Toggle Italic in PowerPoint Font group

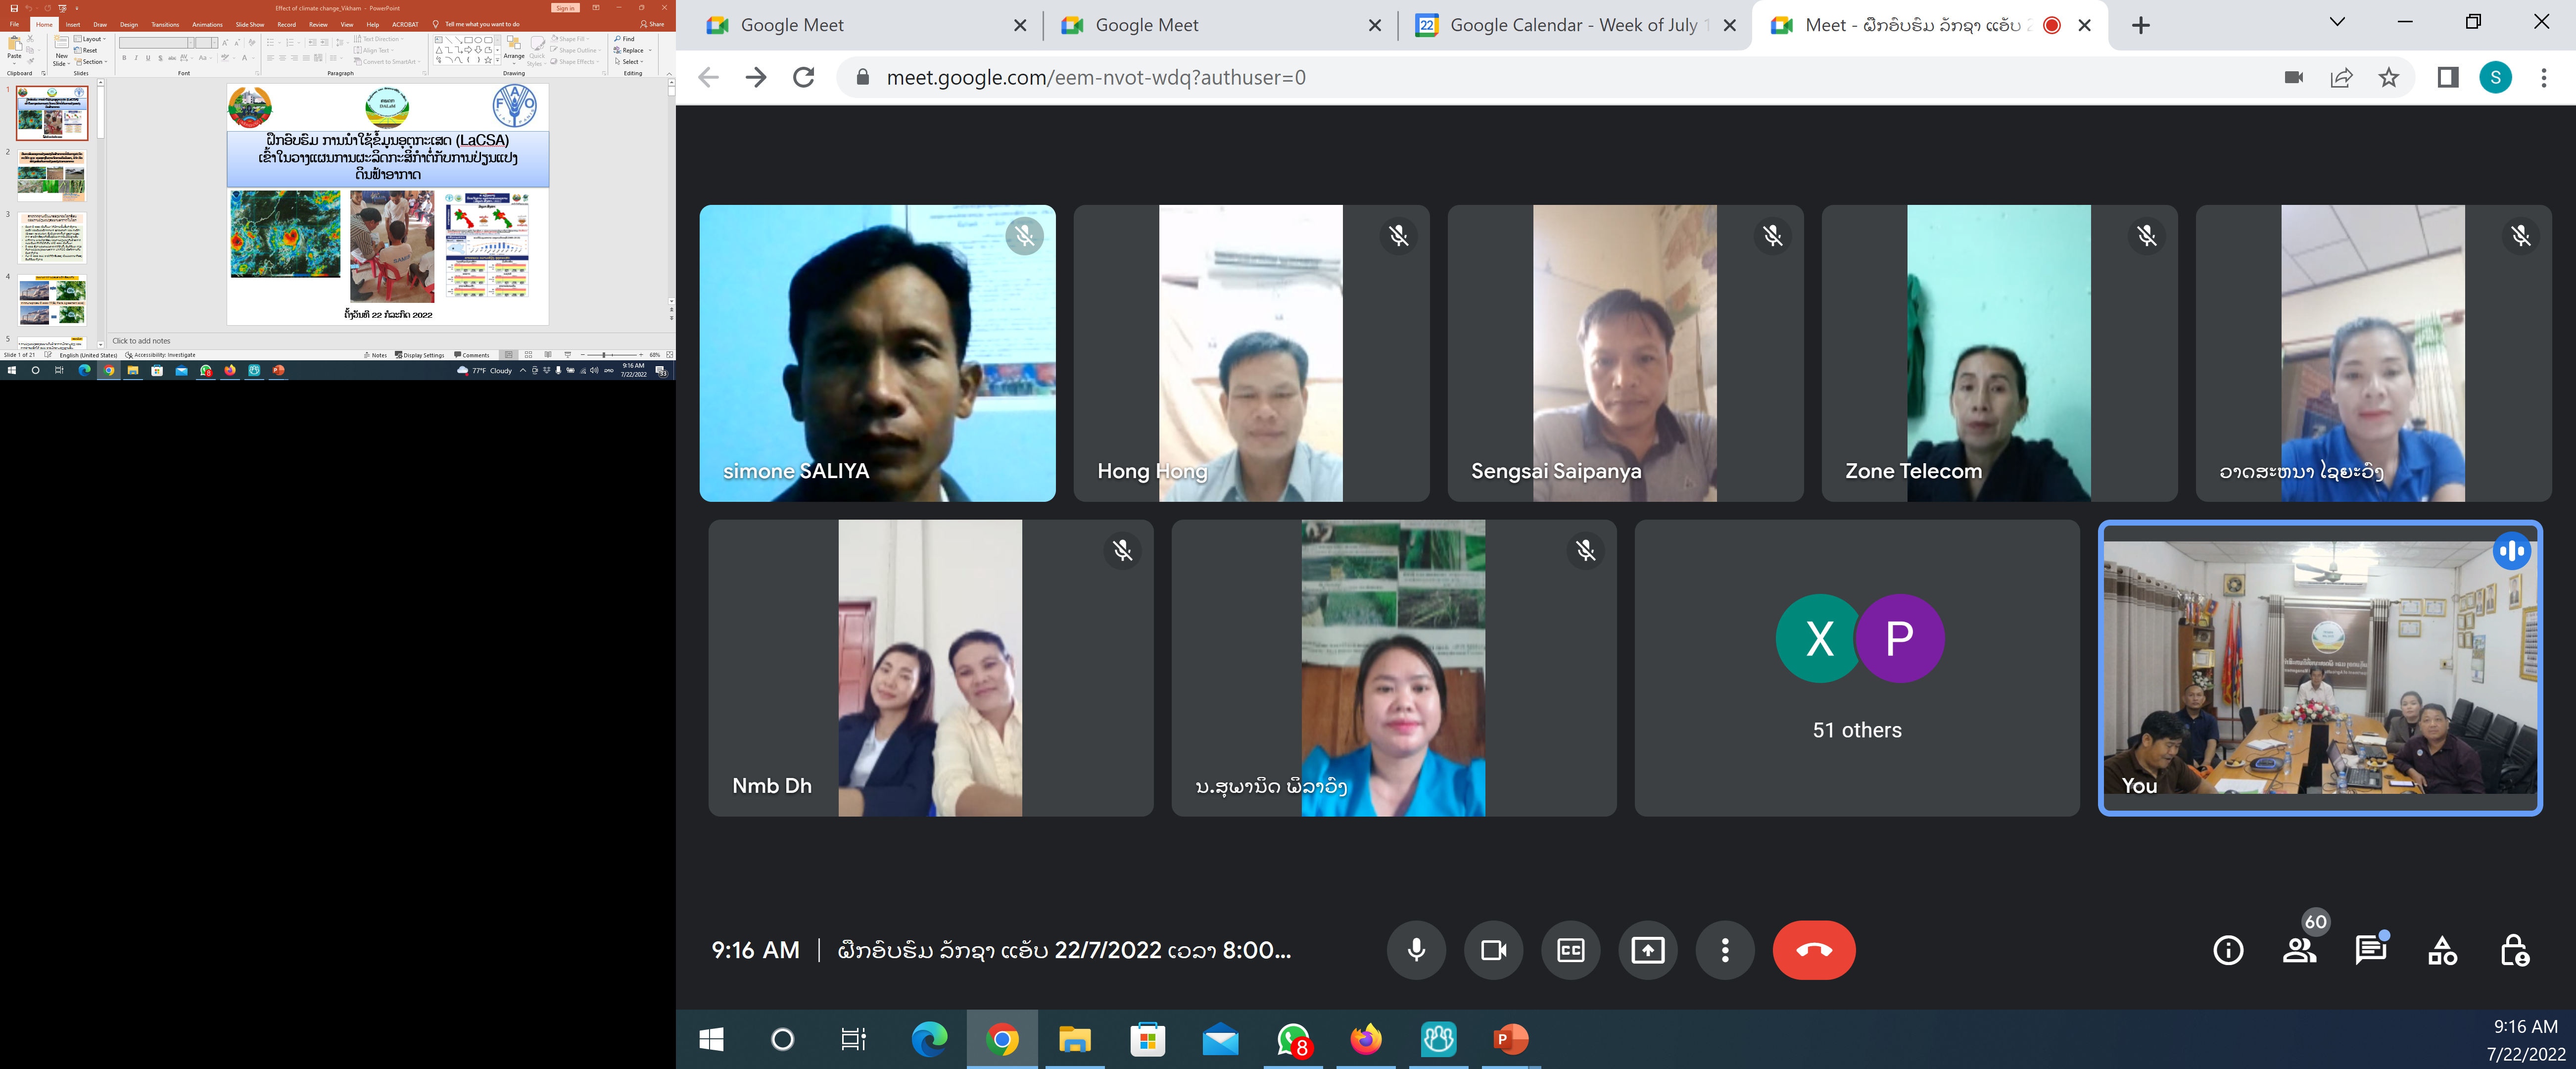[136, 58]
